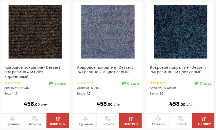
Task: Open the light grey carpet product image
Action: [108, 32]
